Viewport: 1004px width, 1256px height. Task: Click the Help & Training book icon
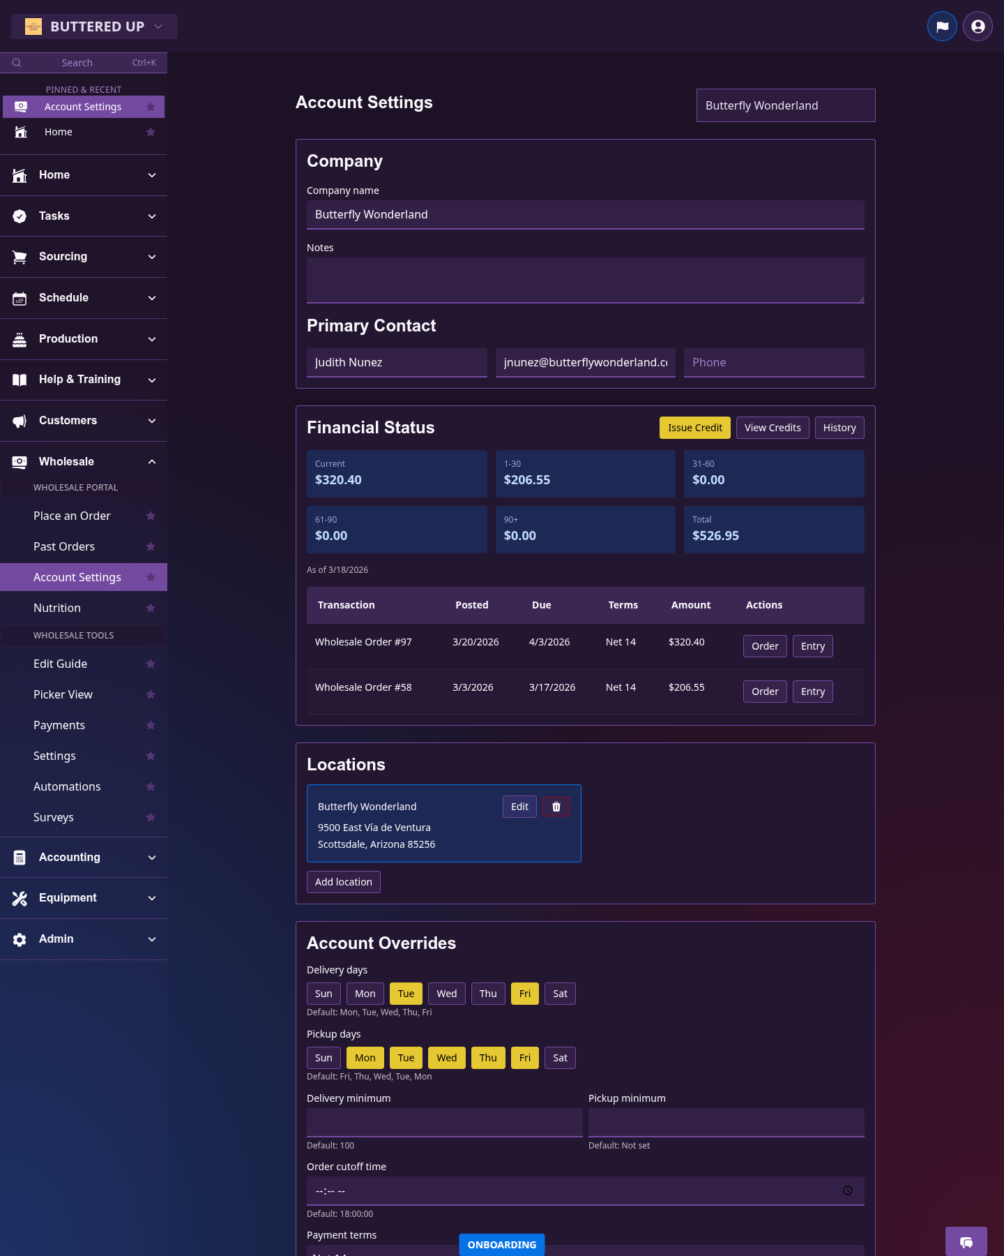pyautogui.click(x=20, y=380)
